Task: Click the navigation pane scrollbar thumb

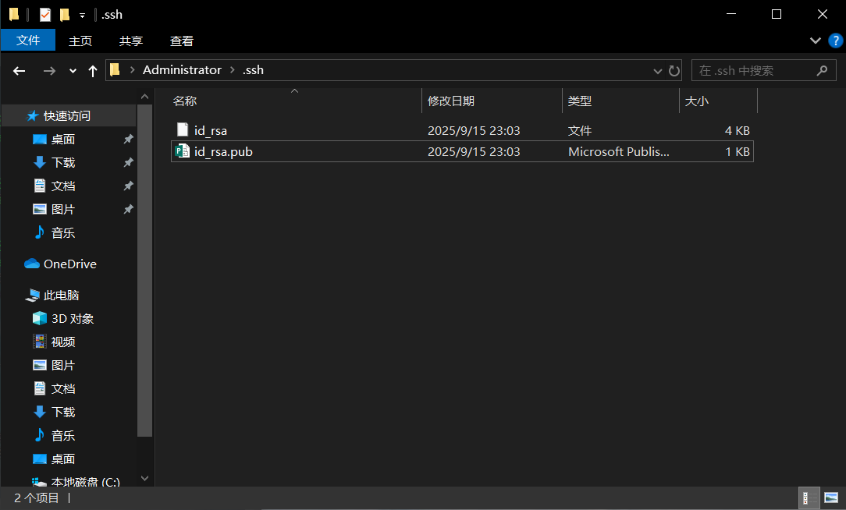Action: 144,270
